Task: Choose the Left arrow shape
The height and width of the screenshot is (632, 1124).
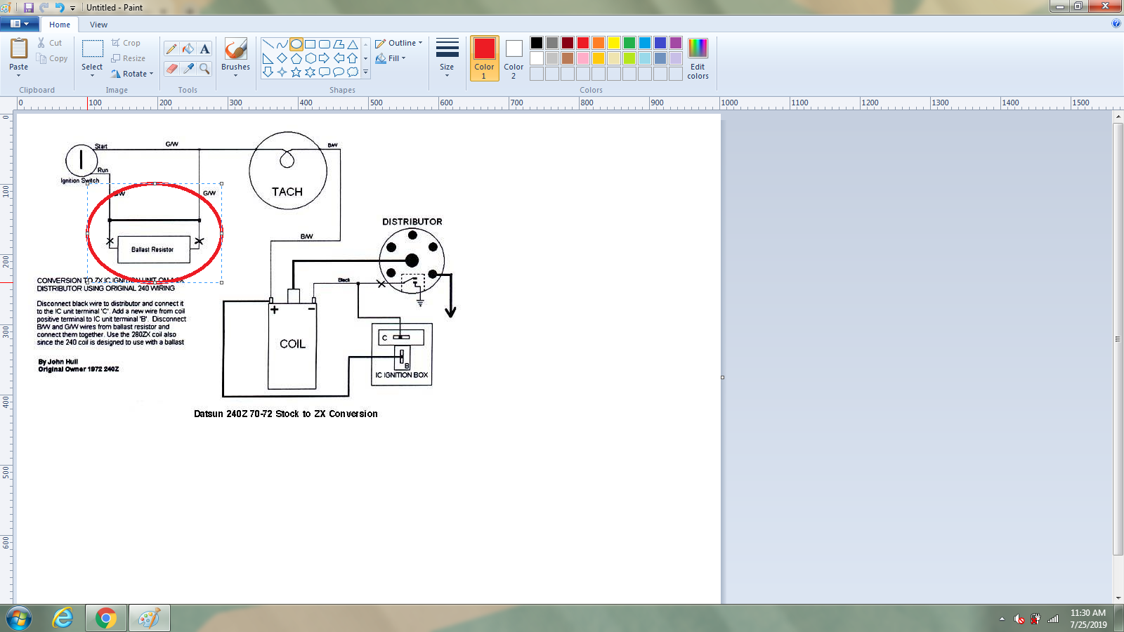Action: point(339,58)
